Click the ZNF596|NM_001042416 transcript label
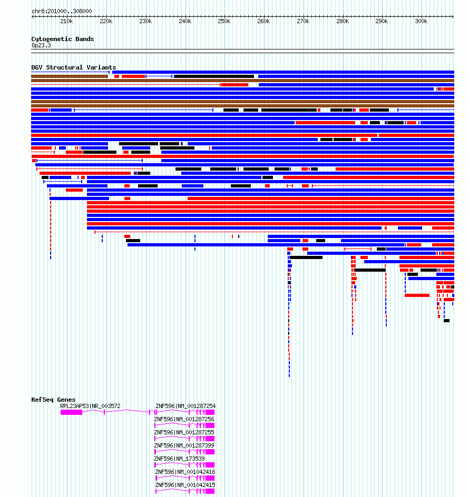Viewport: 469px width, 497px height. click(x=185, y=472)
